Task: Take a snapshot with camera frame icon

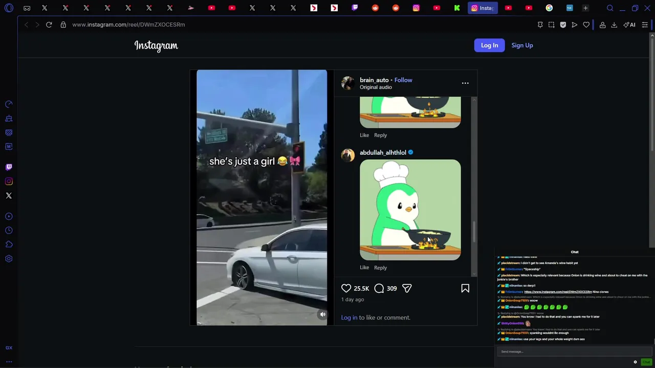Action: click(x=551, y=25)
